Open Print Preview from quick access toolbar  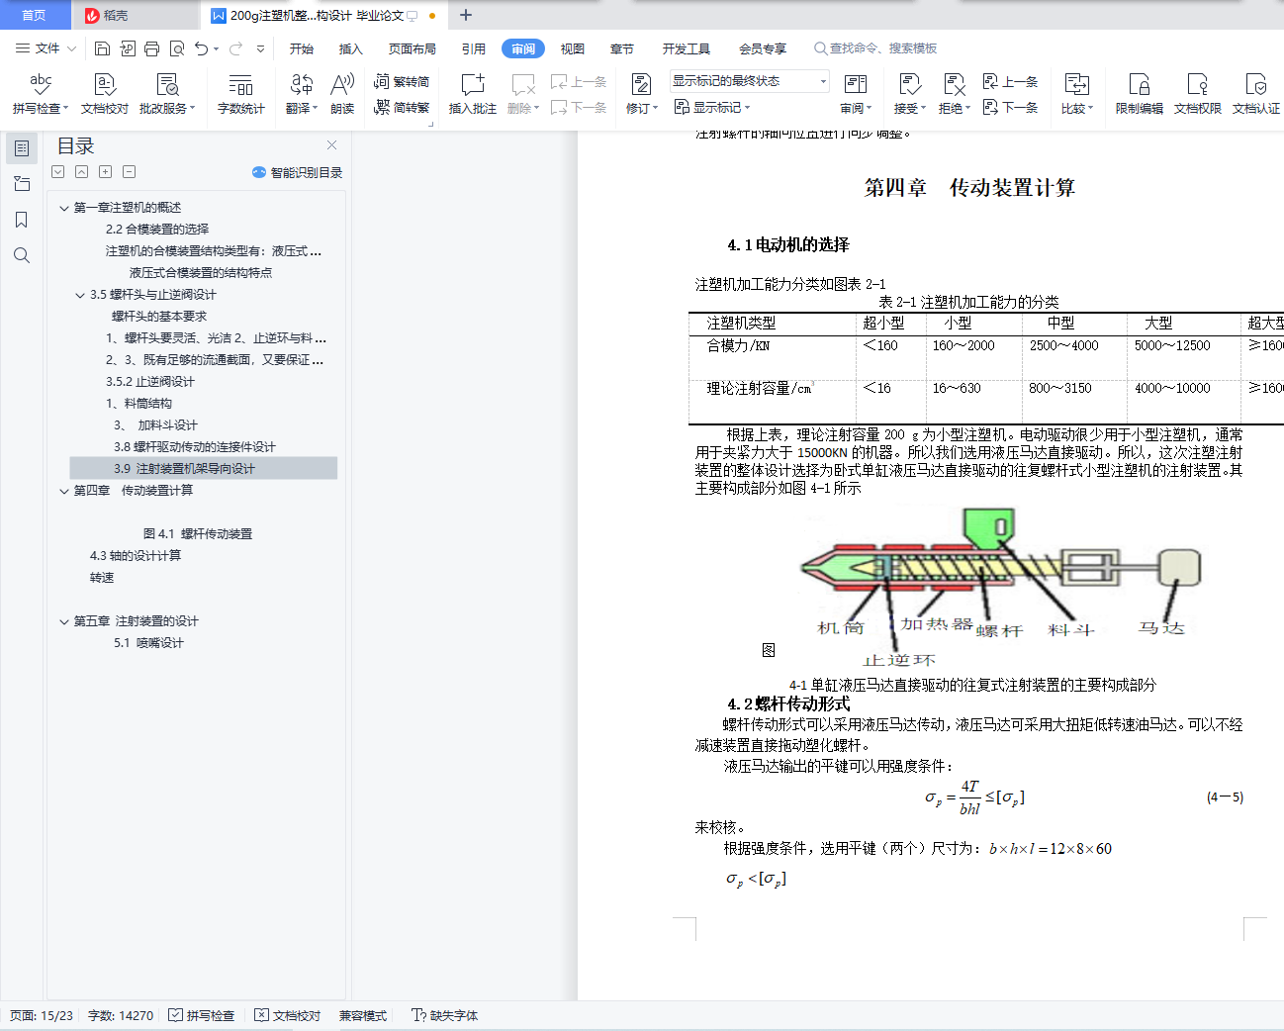click(x=177, y=48)
